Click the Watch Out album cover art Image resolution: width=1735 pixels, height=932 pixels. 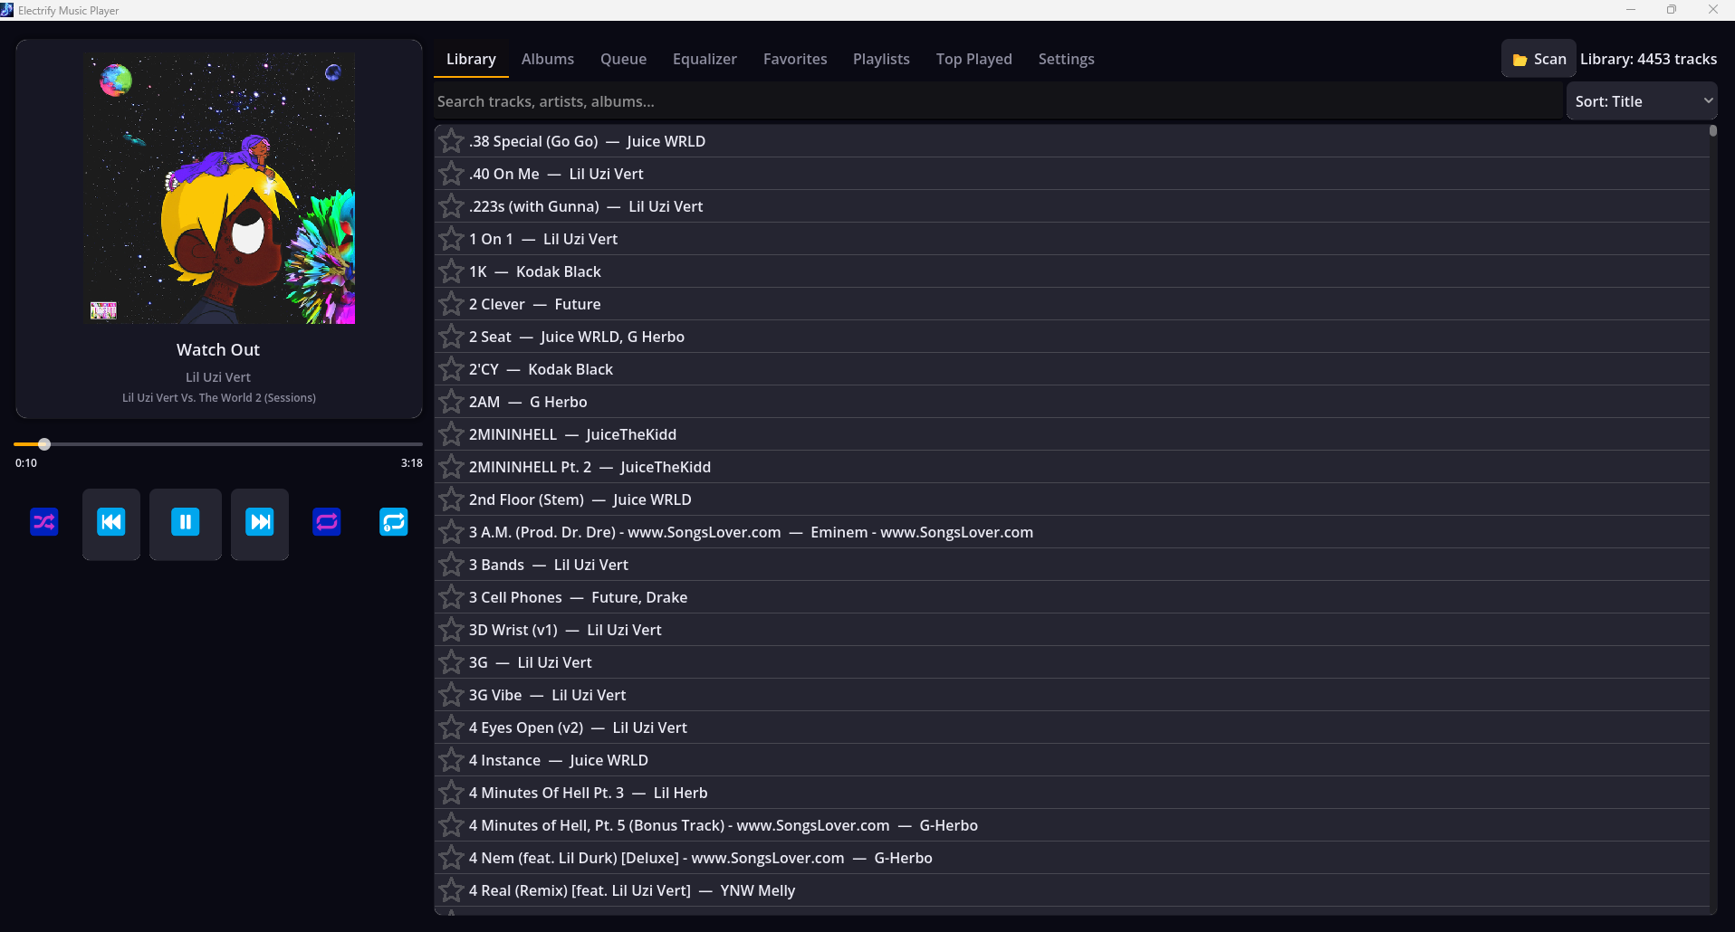219,188
